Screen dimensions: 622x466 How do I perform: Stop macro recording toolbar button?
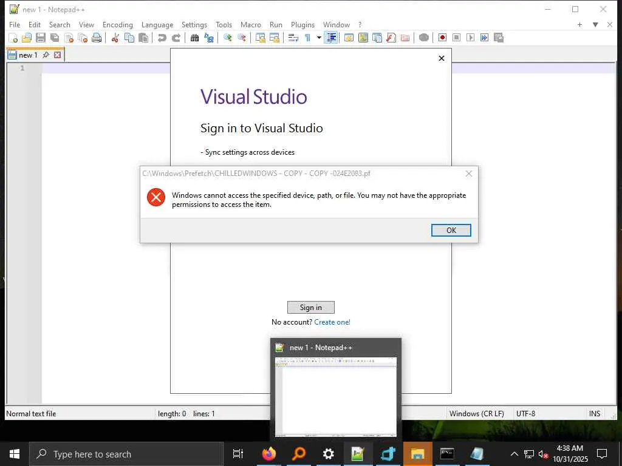[457, 38]
